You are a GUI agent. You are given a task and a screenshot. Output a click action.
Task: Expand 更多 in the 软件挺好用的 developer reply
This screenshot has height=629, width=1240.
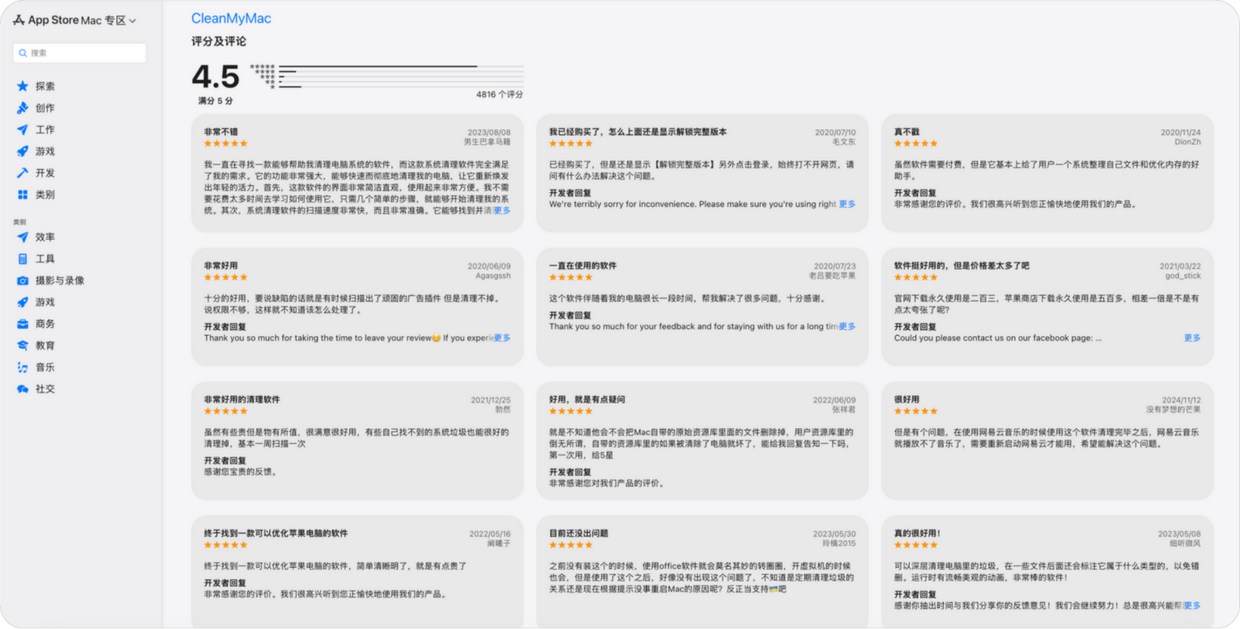[x=1192, y=338]
